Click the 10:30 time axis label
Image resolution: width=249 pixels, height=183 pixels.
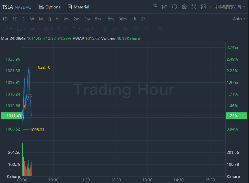[53, 180]
